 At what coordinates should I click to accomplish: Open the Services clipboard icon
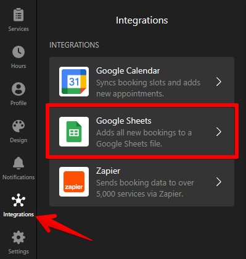point(18,15)
